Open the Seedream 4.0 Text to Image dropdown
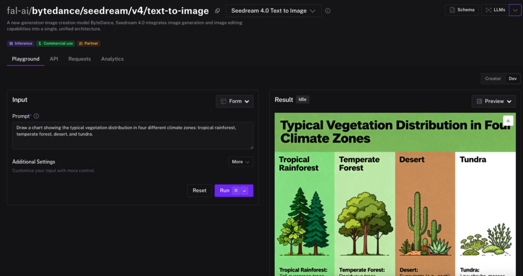This screenshot has height=276, width=523. 273,11
